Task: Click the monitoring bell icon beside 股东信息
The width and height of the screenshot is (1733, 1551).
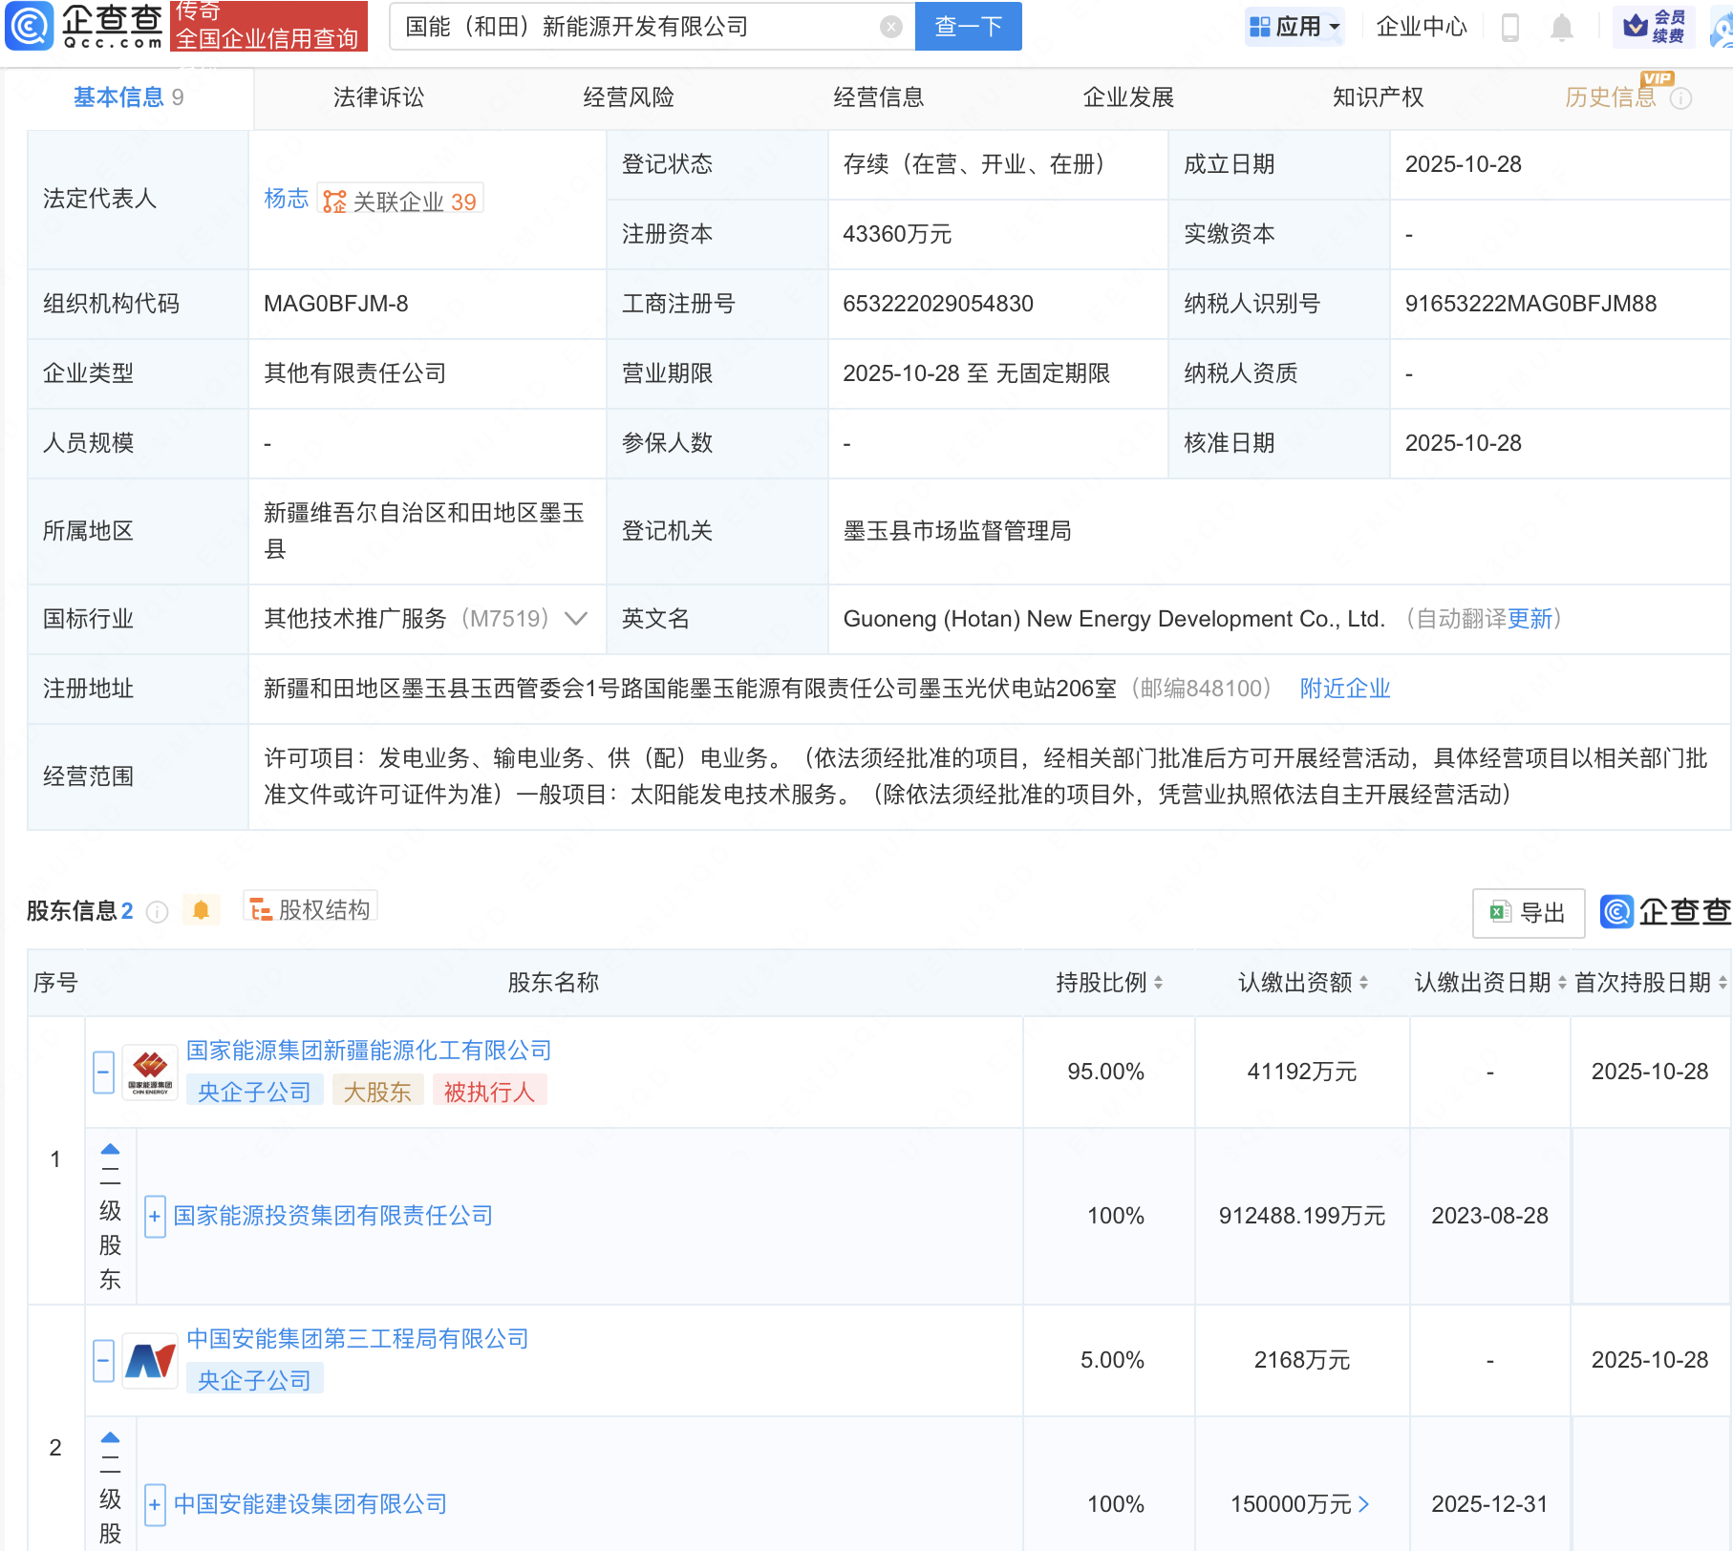Action: (202, 910)
